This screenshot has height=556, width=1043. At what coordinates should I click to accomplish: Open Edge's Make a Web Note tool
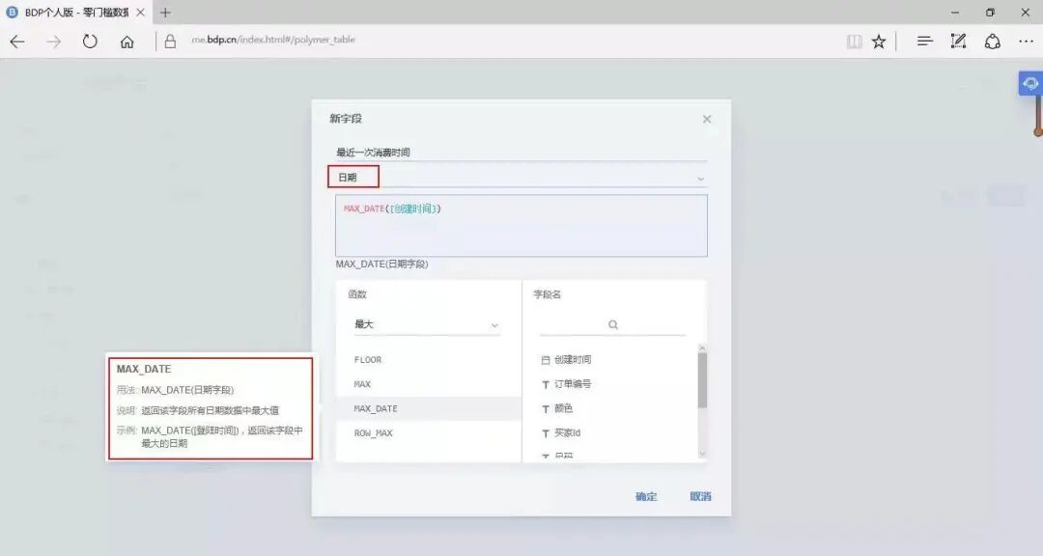pyautogui.click(x=957, y=41)
